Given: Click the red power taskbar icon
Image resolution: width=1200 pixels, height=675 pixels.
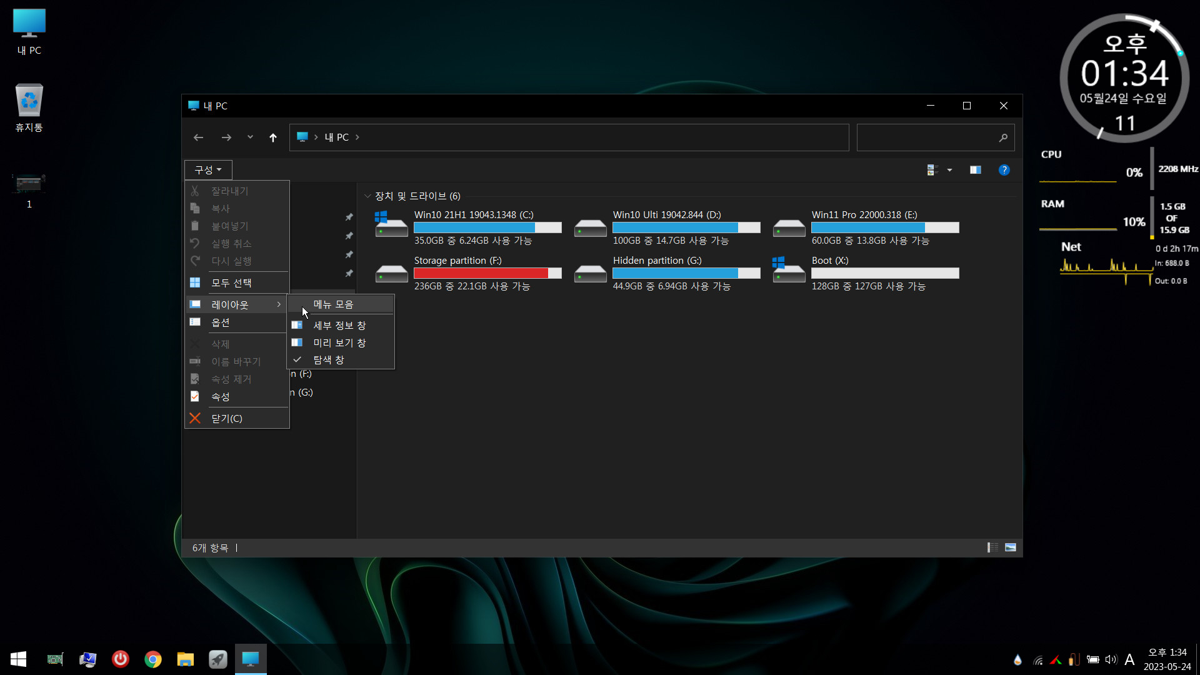Looking at the screenshot, I should tap(121, 659).
